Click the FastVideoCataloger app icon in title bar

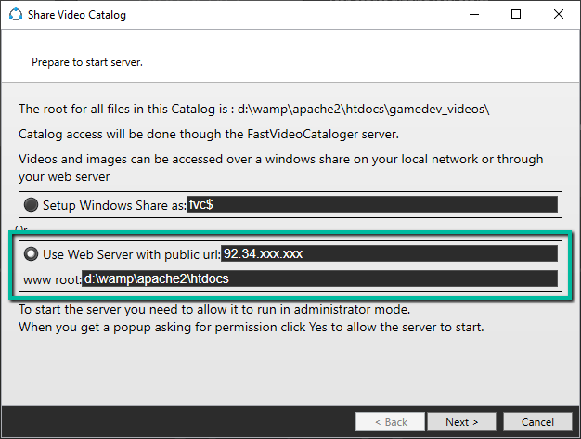point(15,15)
